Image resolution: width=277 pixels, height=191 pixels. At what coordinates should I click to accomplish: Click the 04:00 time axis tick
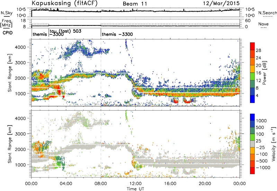66,184
